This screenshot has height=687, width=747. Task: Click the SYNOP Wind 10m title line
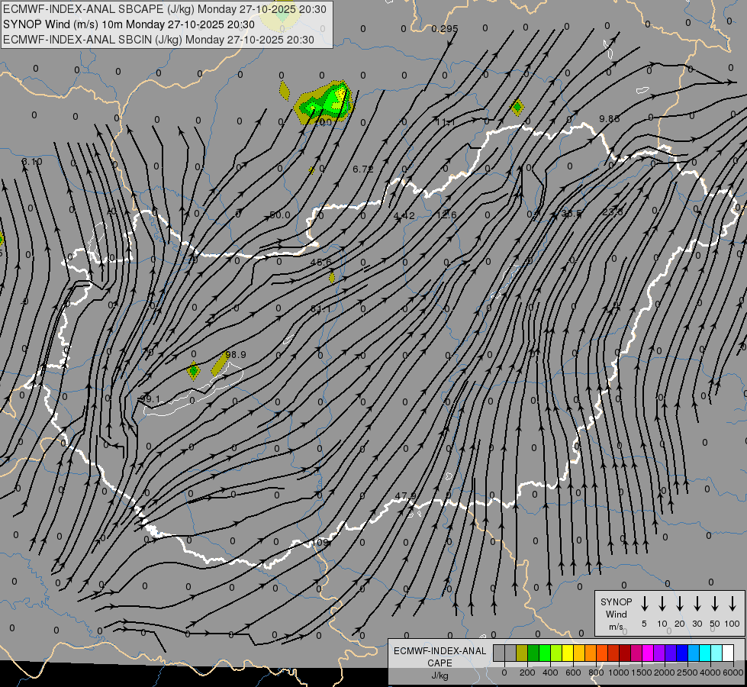click(x=129, y=24)
